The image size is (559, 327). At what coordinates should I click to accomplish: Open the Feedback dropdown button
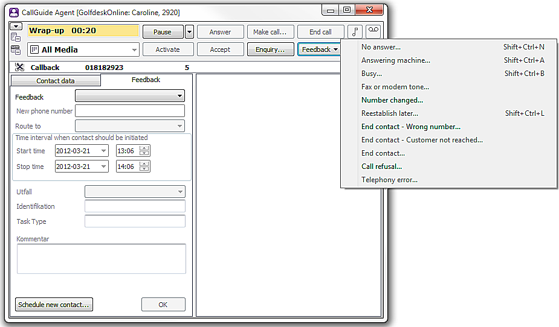point(320,49)
